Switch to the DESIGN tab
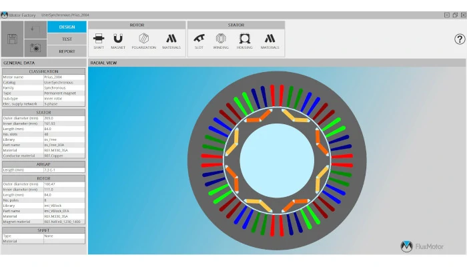The image size is (467, 267). 67,27
